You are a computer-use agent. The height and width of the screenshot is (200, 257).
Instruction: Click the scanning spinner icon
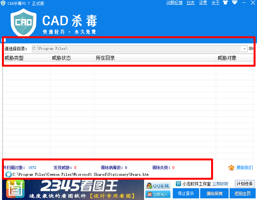point(8,174)
